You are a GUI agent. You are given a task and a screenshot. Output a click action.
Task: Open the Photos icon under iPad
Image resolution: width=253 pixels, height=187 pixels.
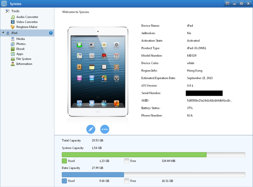13,44
